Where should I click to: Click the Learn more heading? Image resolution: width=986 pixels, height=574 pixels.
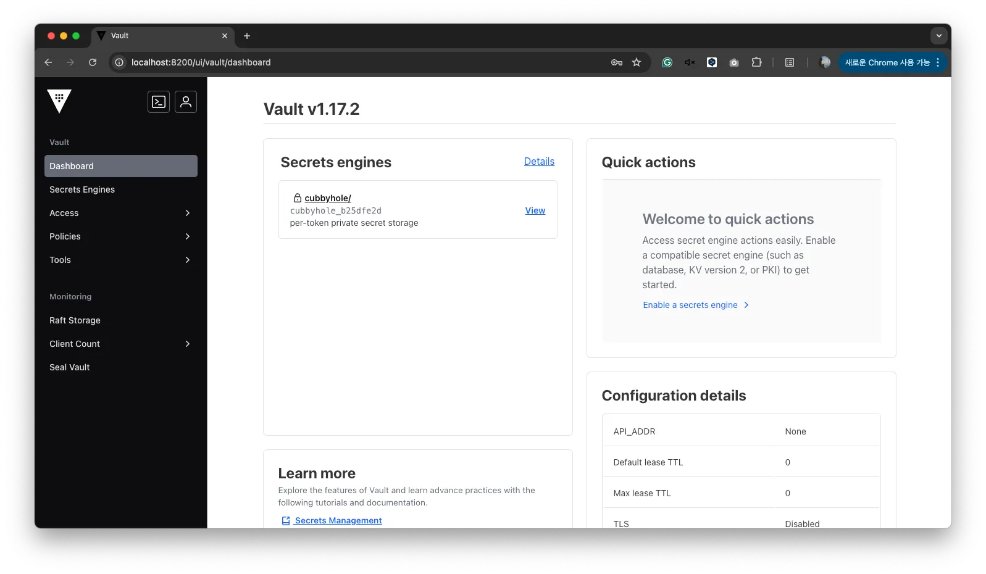(317, 473)
